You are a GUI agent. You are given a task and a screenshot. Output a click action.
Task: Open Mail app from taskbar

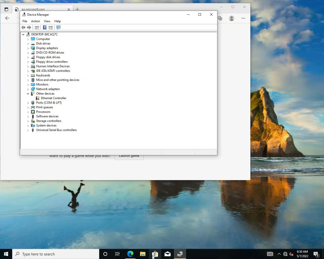coord(168,254)
